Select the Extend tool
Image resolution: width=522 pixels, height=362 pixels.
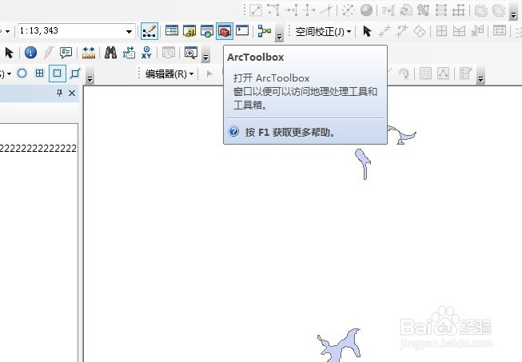291,10
